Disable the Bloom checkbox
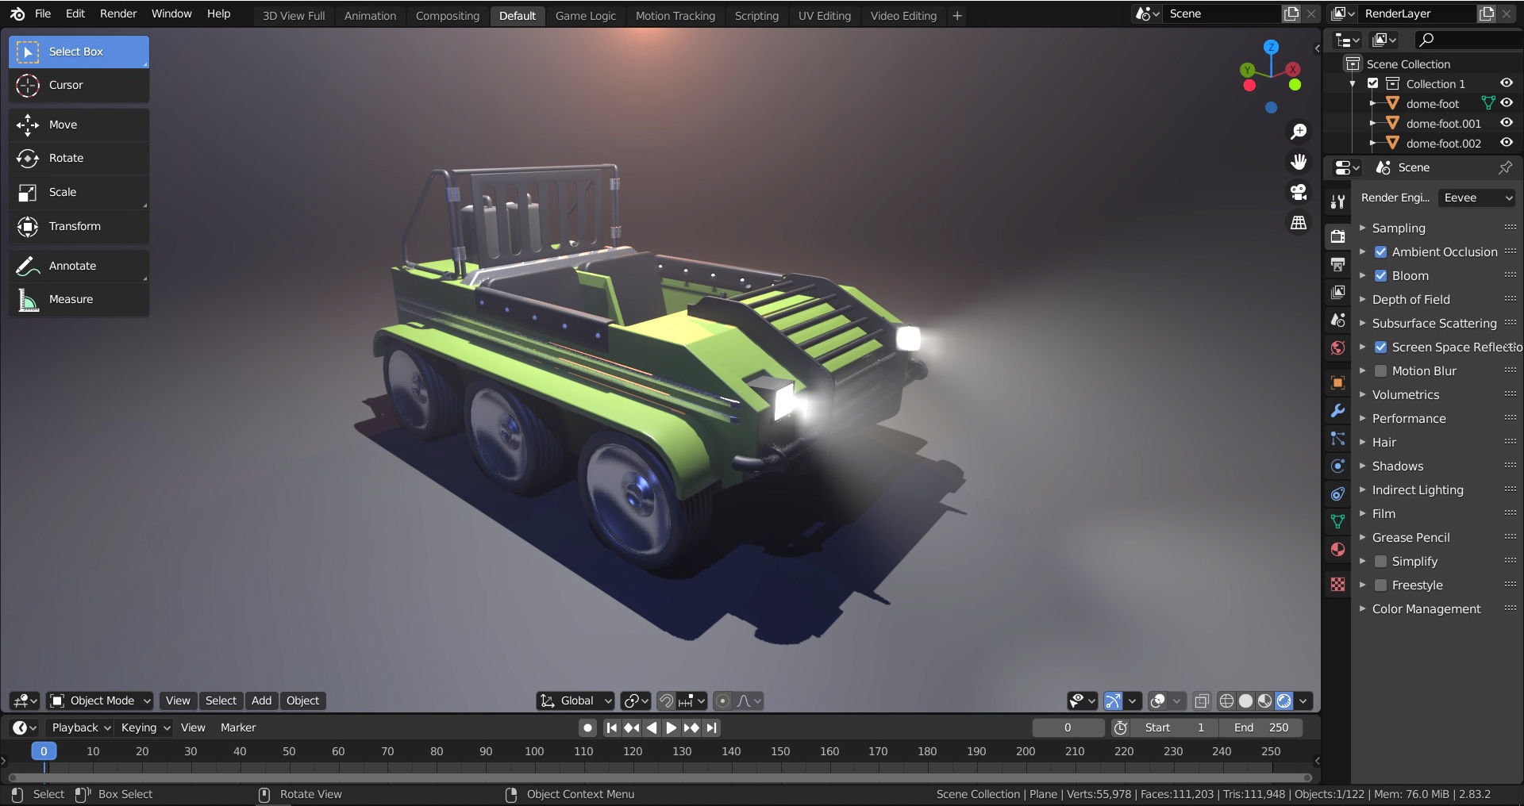This screenshot has width=1524, height=806. tap(1380, 275)
